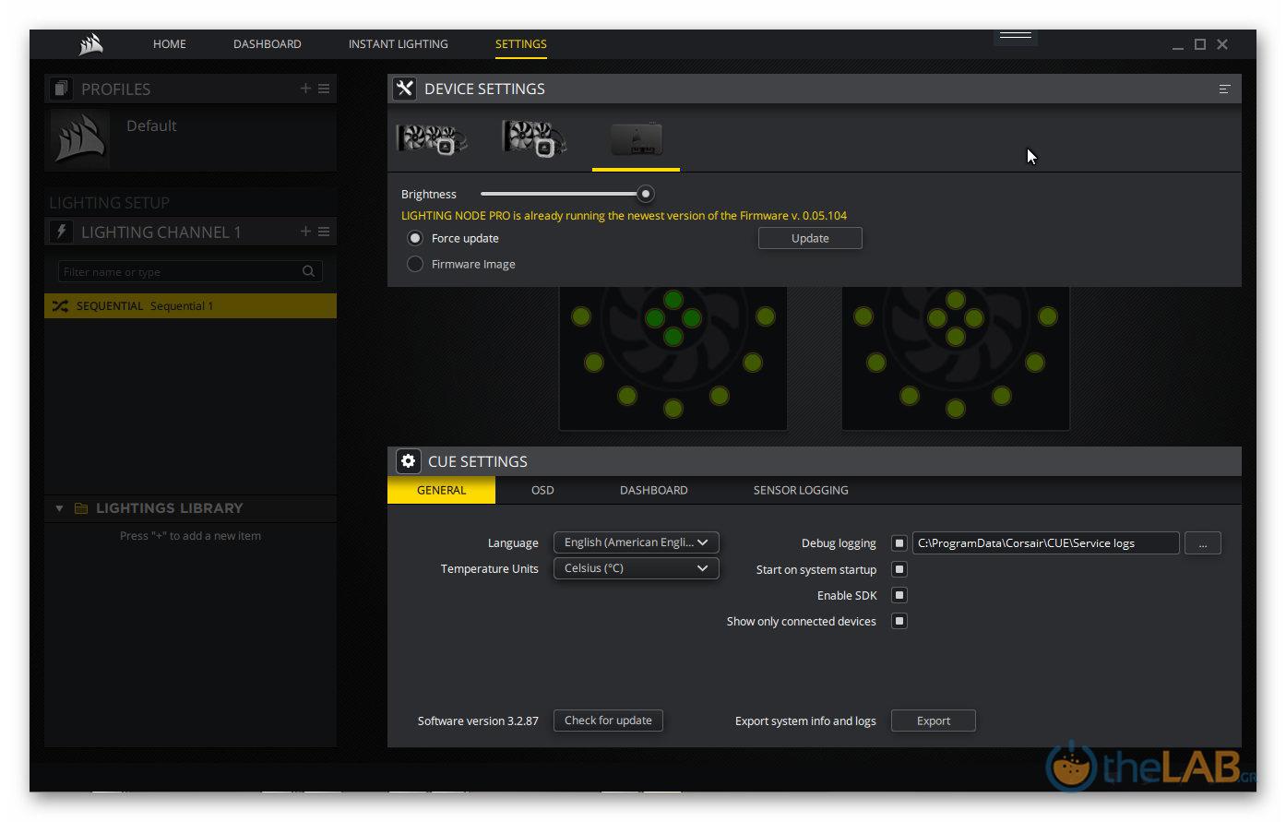This screenshot has height=822, width=1286.
Task: Choose the Force update radio option
Action: 415,238
